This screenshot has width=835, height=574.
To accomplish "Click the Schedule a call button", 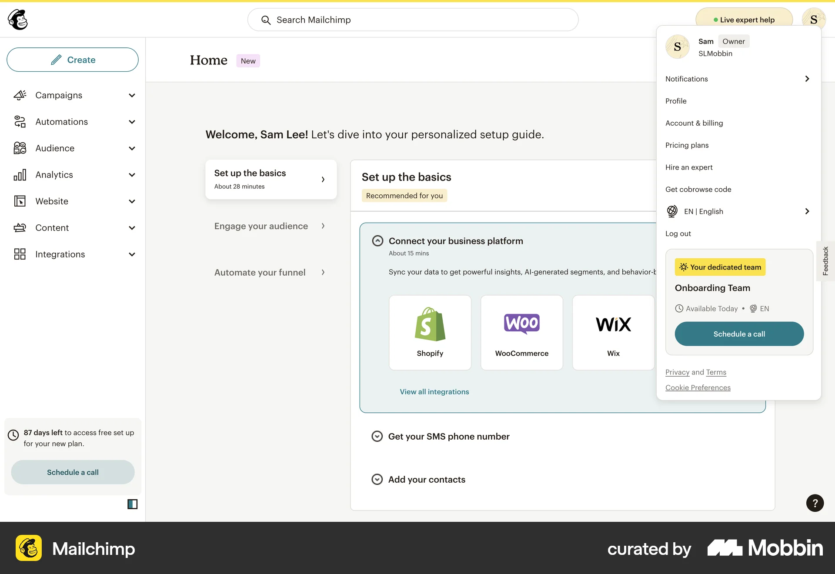I will pos(739,334).
